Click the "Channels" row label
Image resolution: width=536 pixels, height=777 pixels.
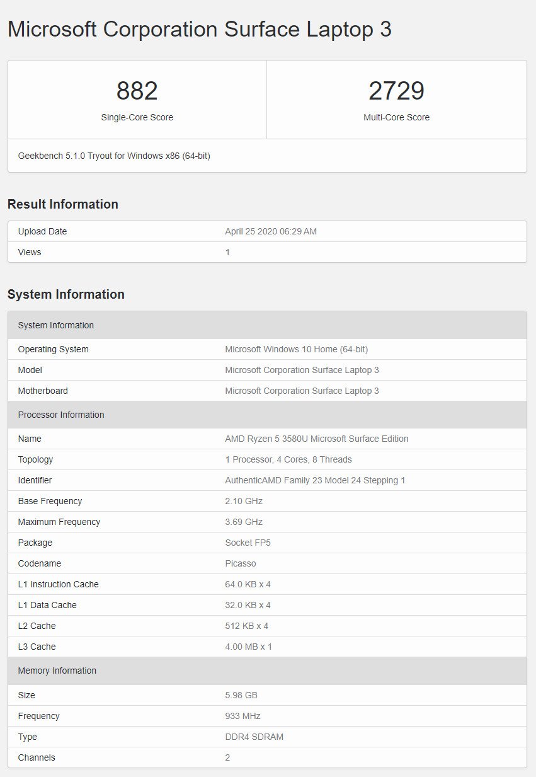pos(37,757)
